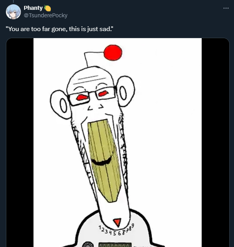This screenshot has width=234, height=247.
Task: Click the left black letterbox bar of the media
Action: pyautogui.click(x=20, y=142)
